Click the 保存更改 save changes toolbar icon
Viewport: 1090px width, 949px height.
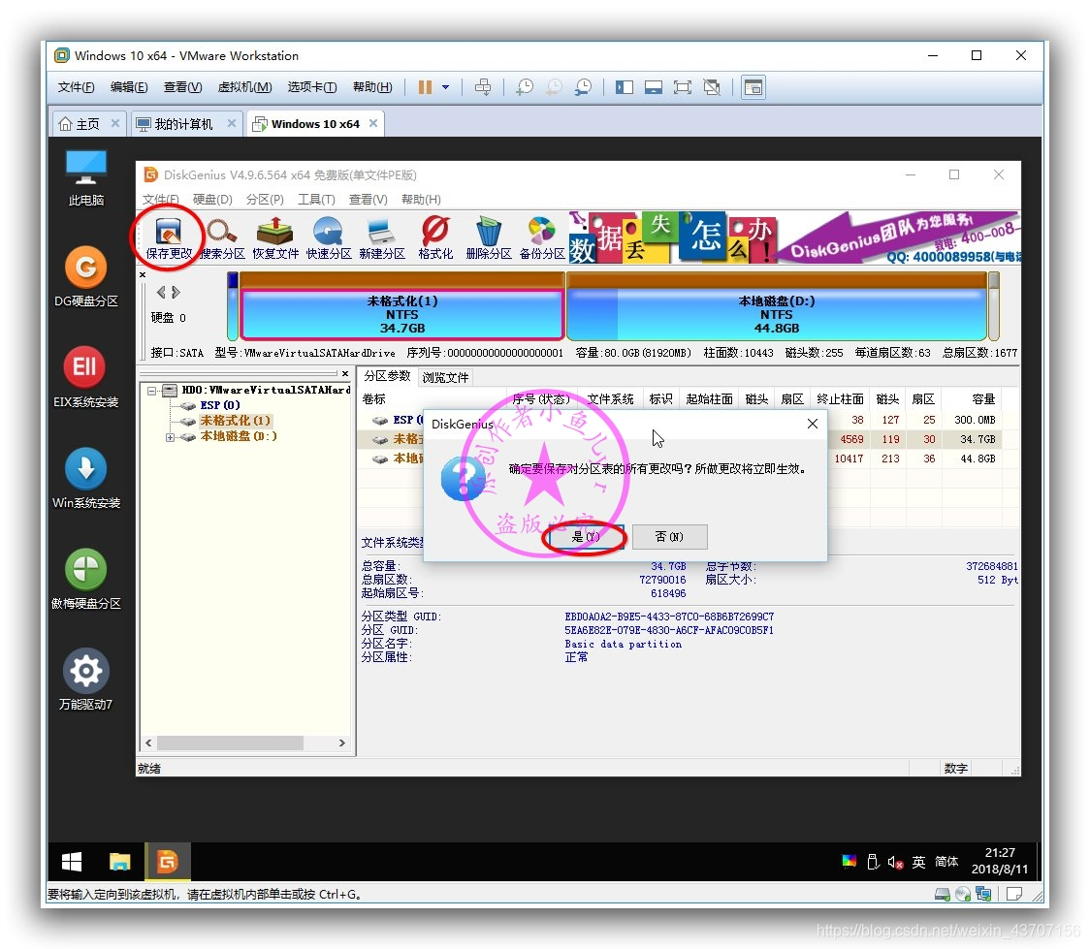tap(169, 238)
